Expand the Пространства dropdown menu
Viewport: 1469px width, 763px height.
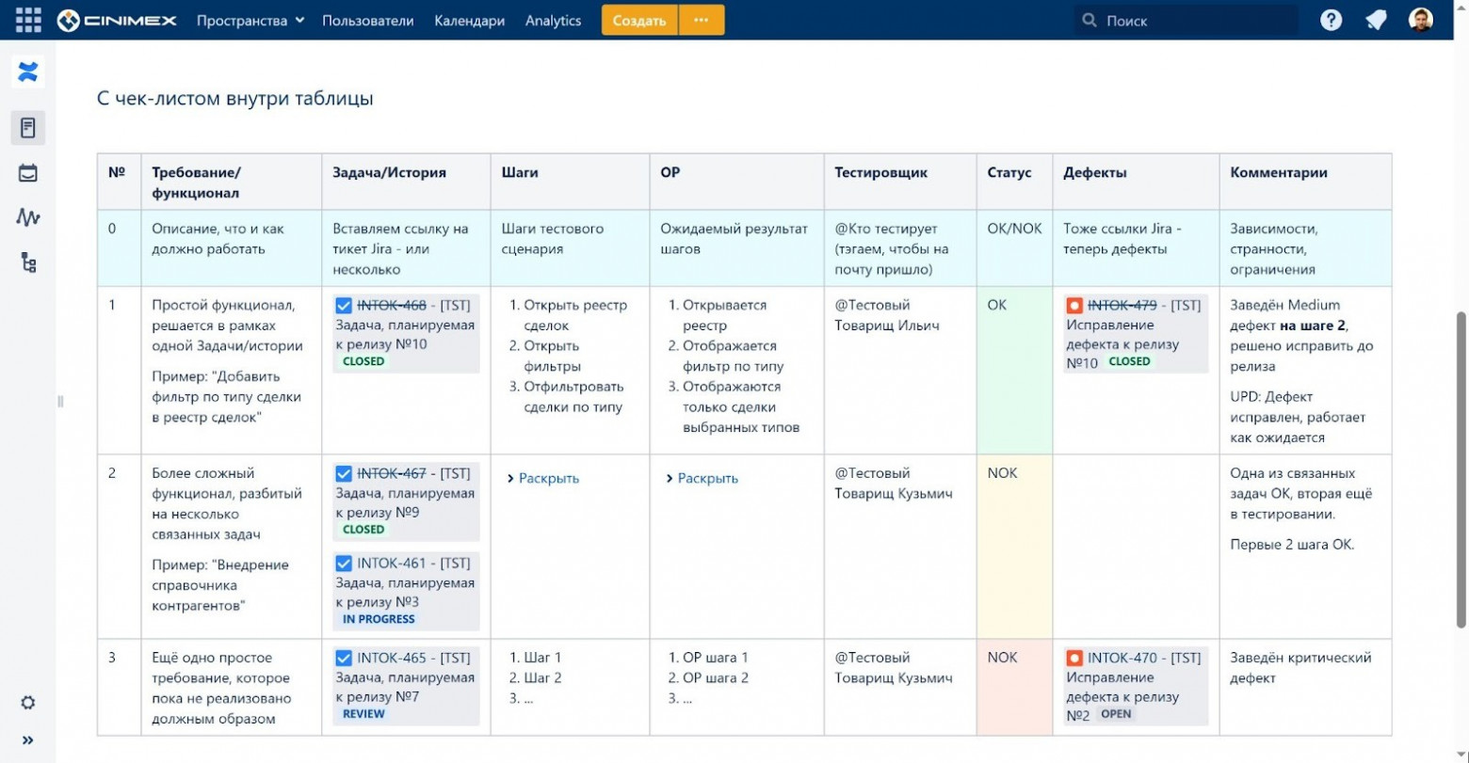[x=250, y=21]
